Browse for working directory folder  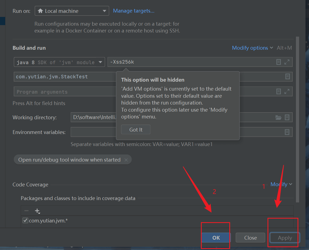pyautogui.click(x=278, y=117)
